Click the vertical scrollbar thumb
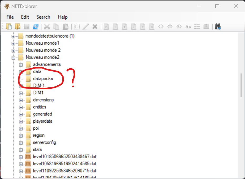Viewport: 245px width, 179px height. pos(241,85)
